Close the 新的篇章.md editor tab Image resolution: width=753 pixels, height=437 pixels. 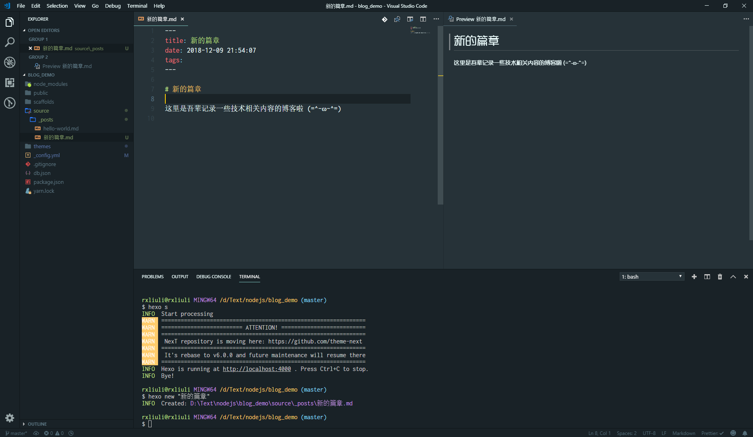(182, 19)
